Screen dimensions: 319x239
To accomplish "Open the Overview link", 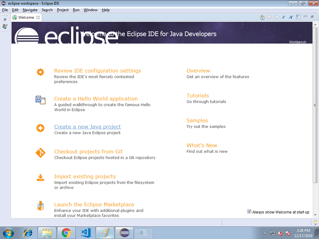I will pos(198,71).
